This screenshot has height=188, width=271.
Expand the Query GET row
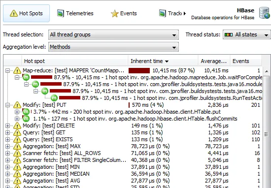7,132
